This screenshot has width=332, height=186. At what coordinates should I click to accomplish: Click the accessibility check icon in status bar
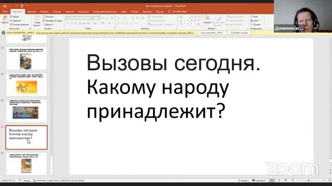pos(34,180)
